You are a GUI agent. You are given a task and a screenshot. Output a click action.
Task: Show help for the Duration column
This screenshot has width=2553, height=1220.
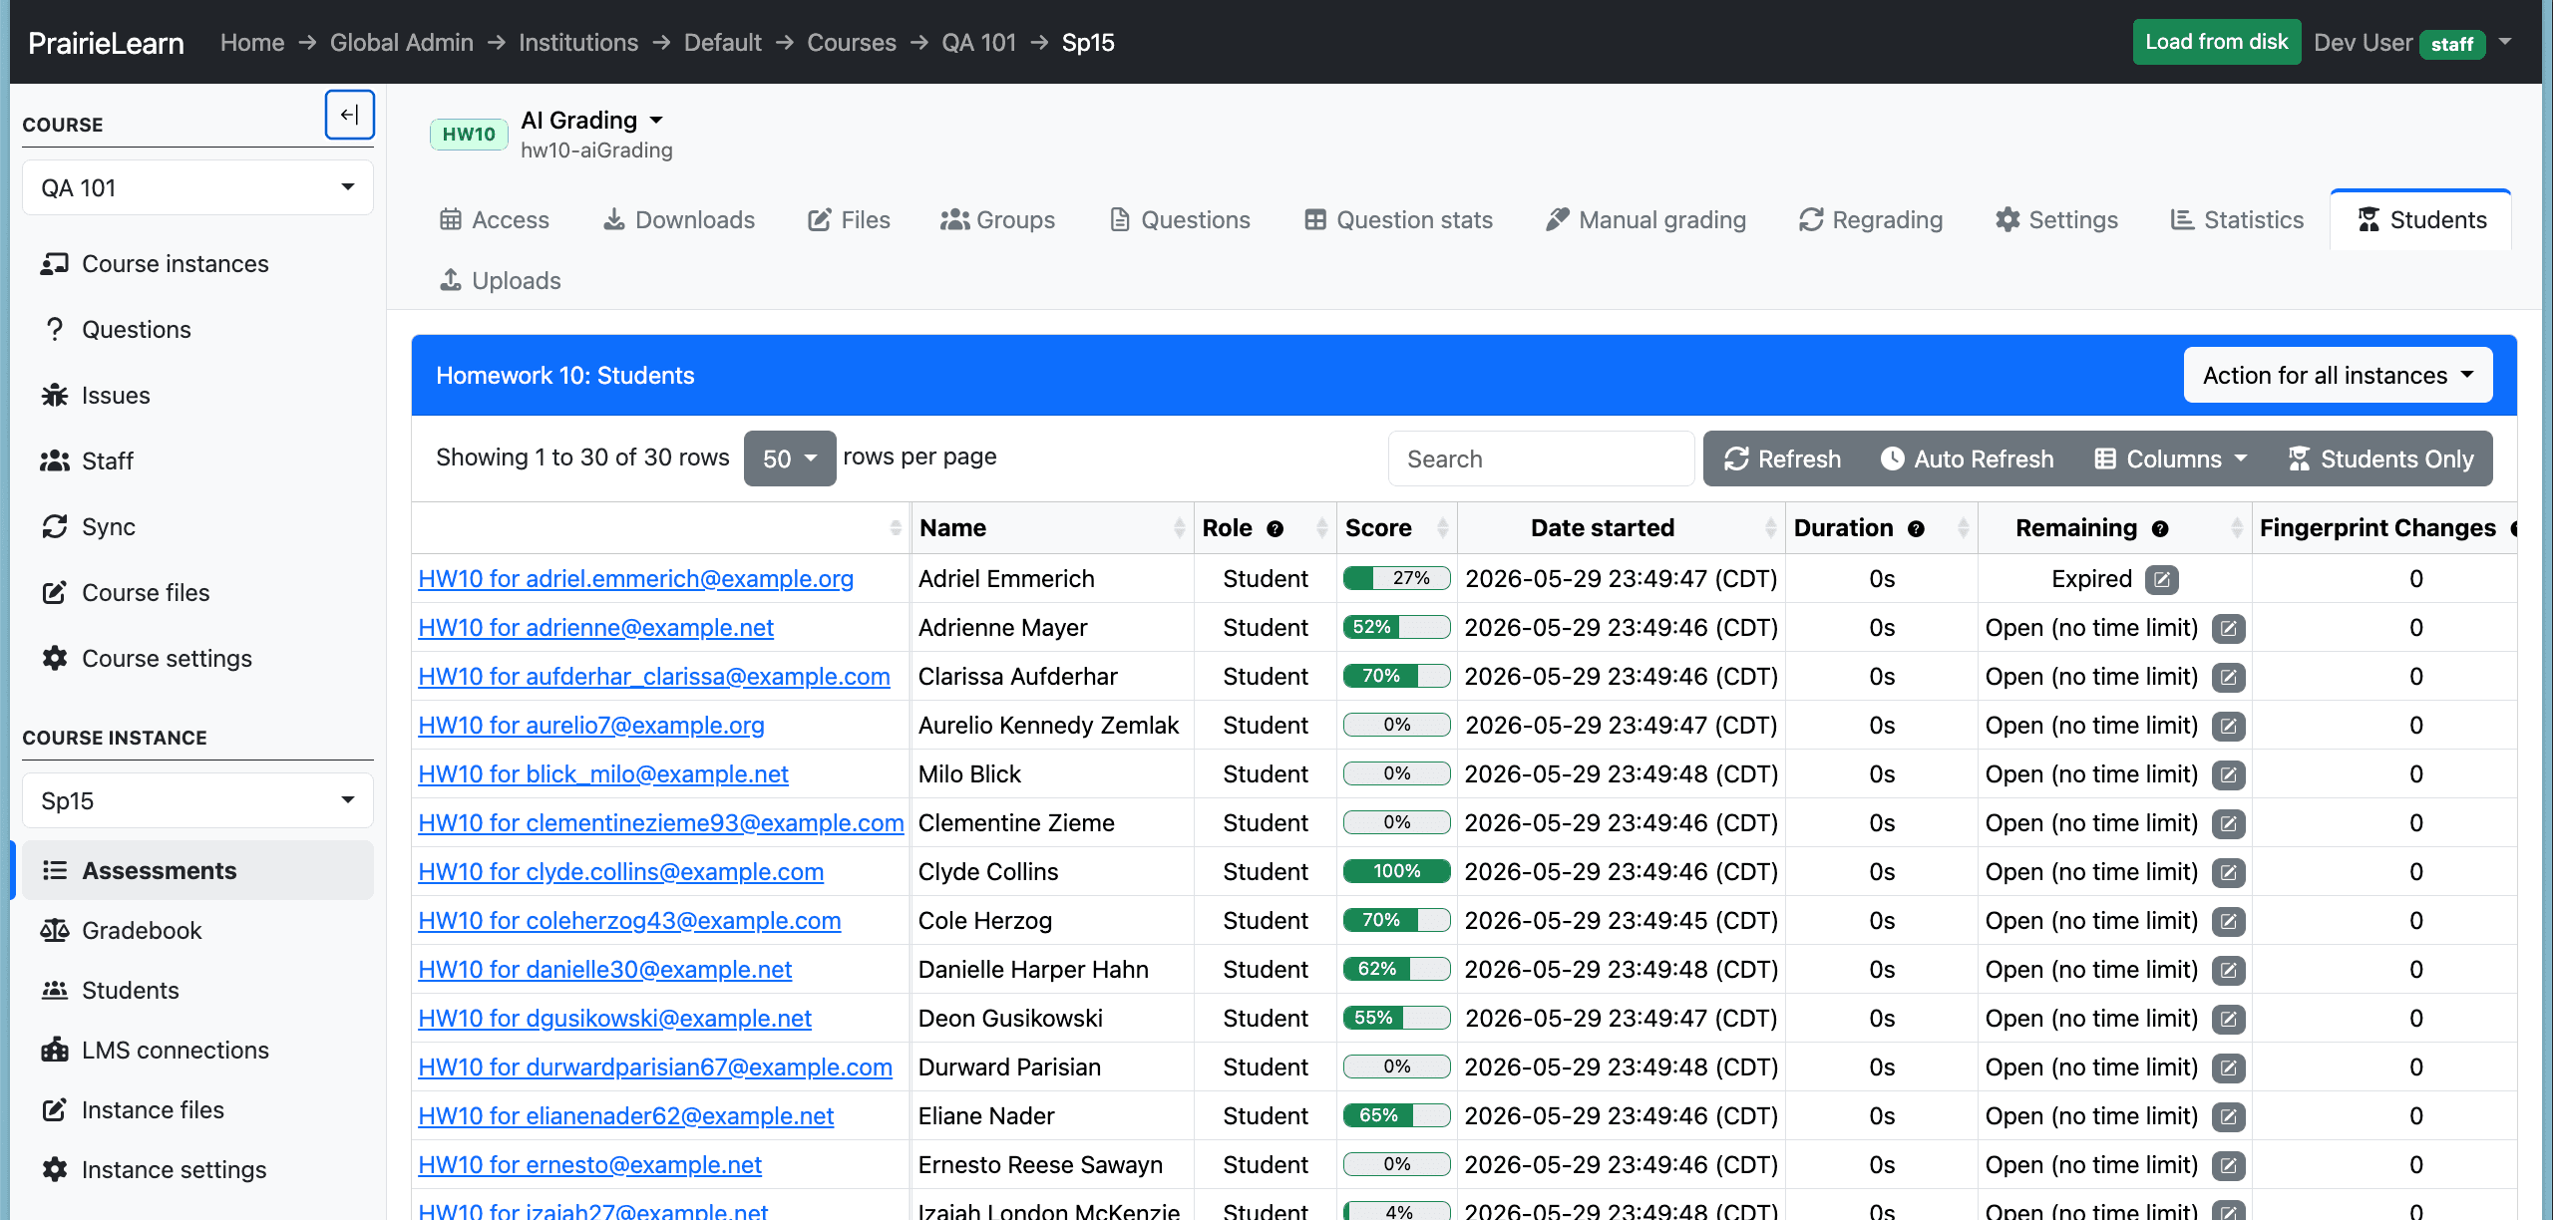point(1916,529)
